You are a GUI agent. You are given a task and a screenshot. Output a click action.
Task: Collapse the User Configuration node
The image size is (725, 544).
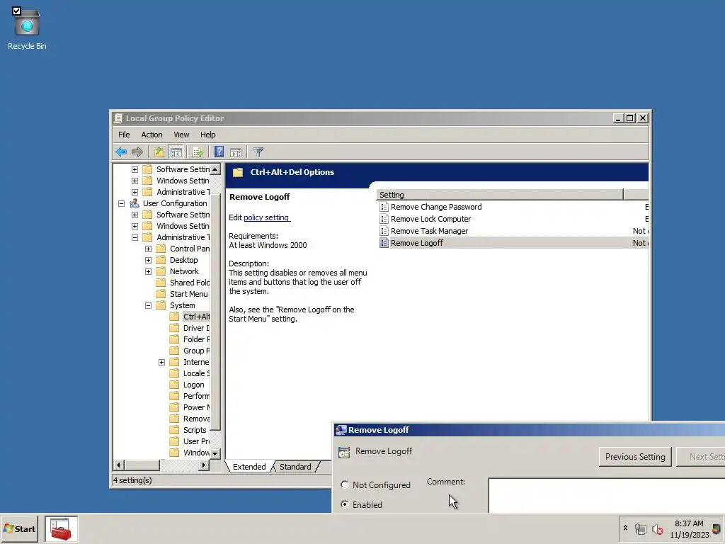click(x=121, y=203)
